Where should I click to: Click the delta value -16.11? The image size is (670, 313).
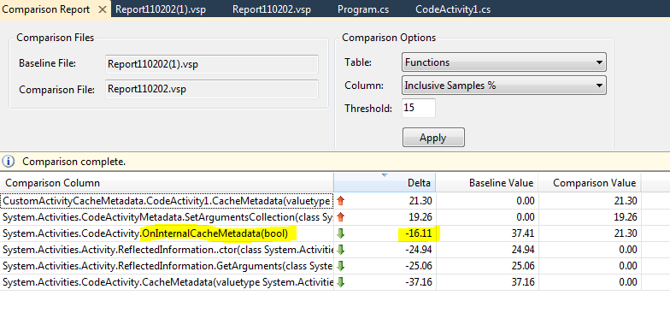[419, 233]
